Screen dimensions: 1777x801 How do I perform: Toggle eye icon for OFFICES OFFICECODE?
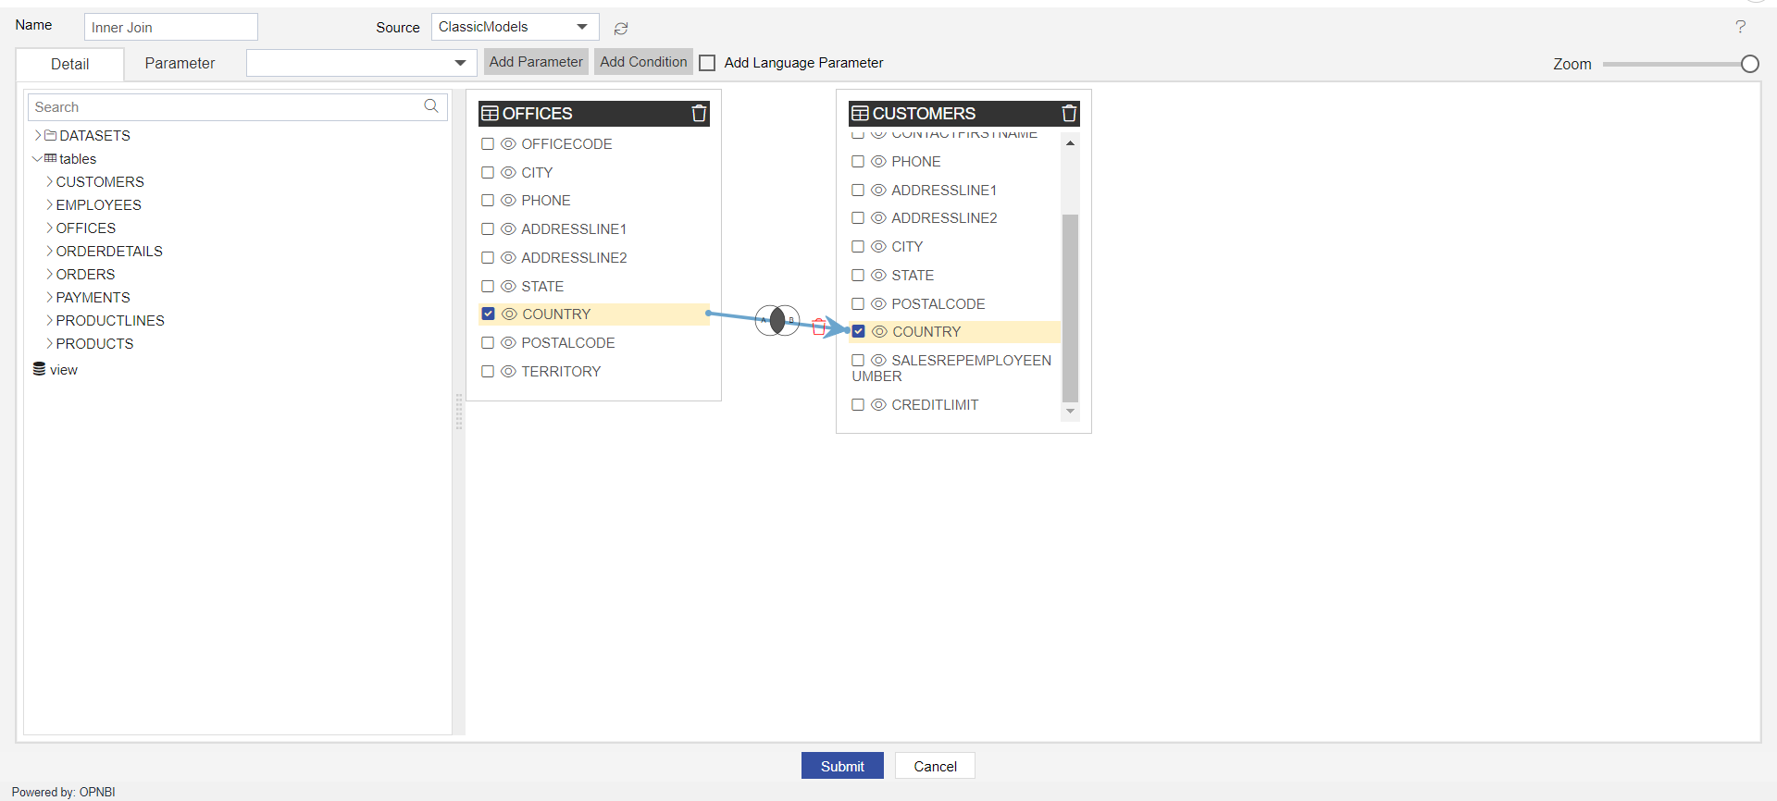click(x=508, y=144)
